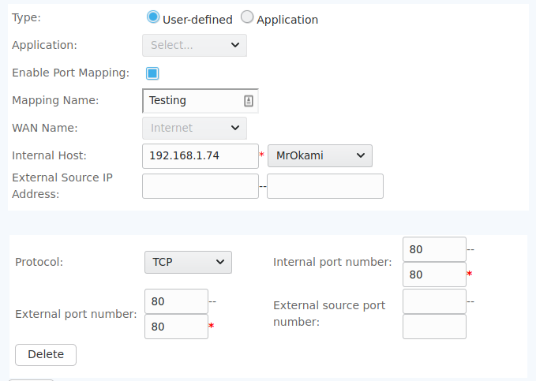The height and width of the screenshot is (381, 536).
Task: Click the second External Source IP Address field
Action: [x=324, y=186]
